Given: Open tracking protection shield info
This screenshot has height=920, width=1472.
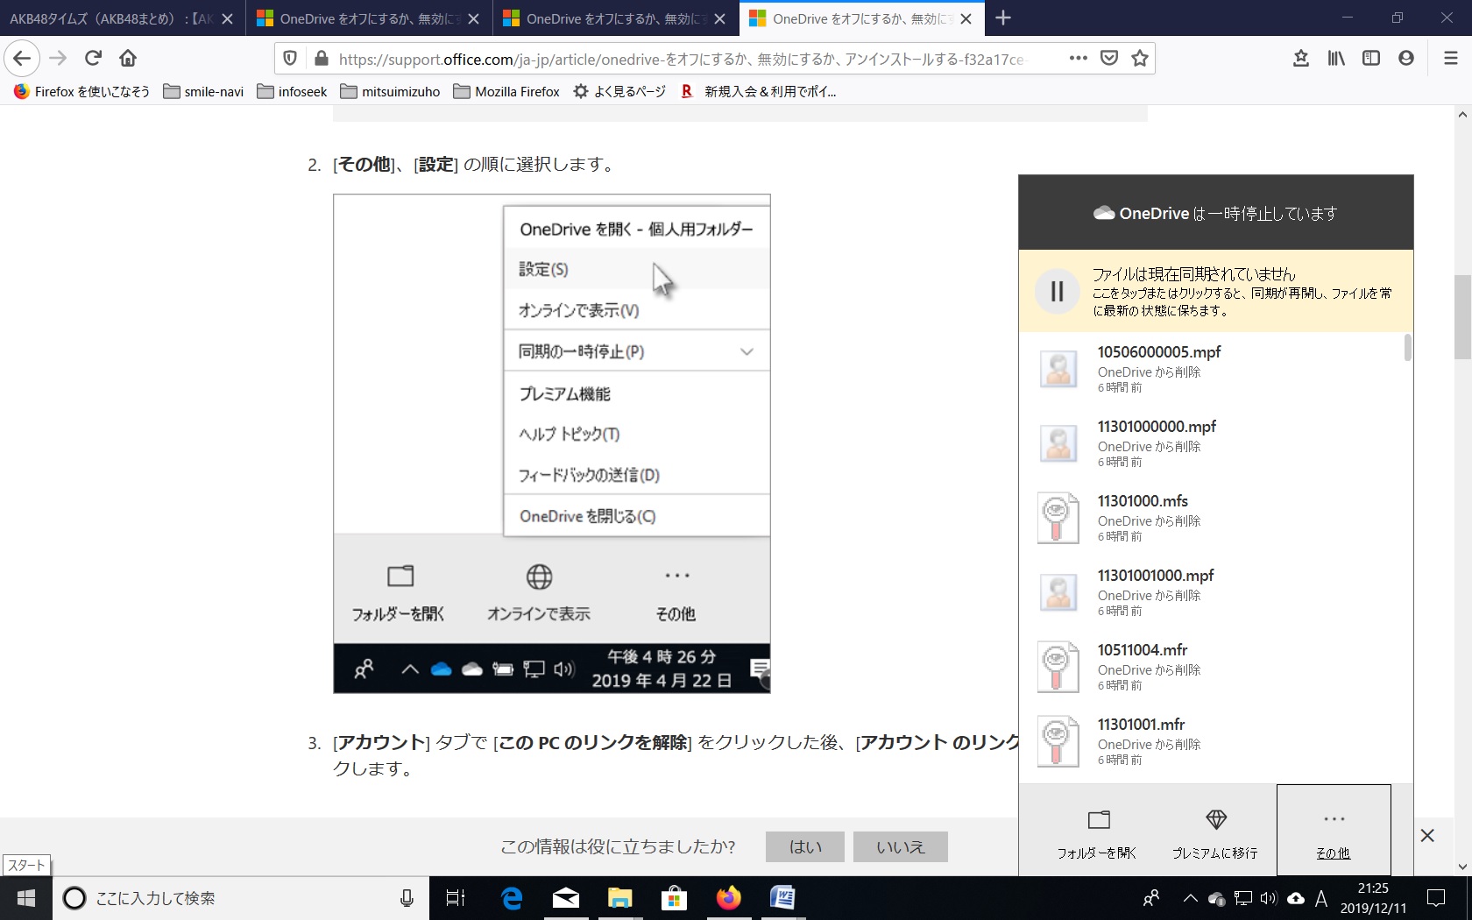Looking at the screenshot, I should pyautogui.click(x=290, y=59).
